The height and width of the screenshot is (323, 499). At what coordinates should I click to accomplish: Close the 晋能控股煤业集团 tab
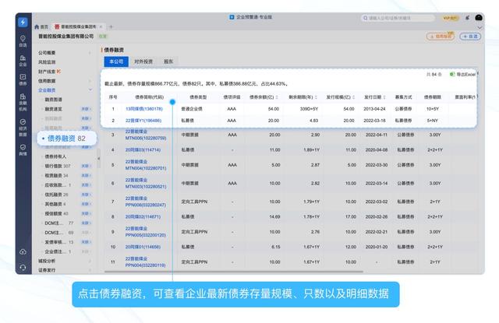101,26
